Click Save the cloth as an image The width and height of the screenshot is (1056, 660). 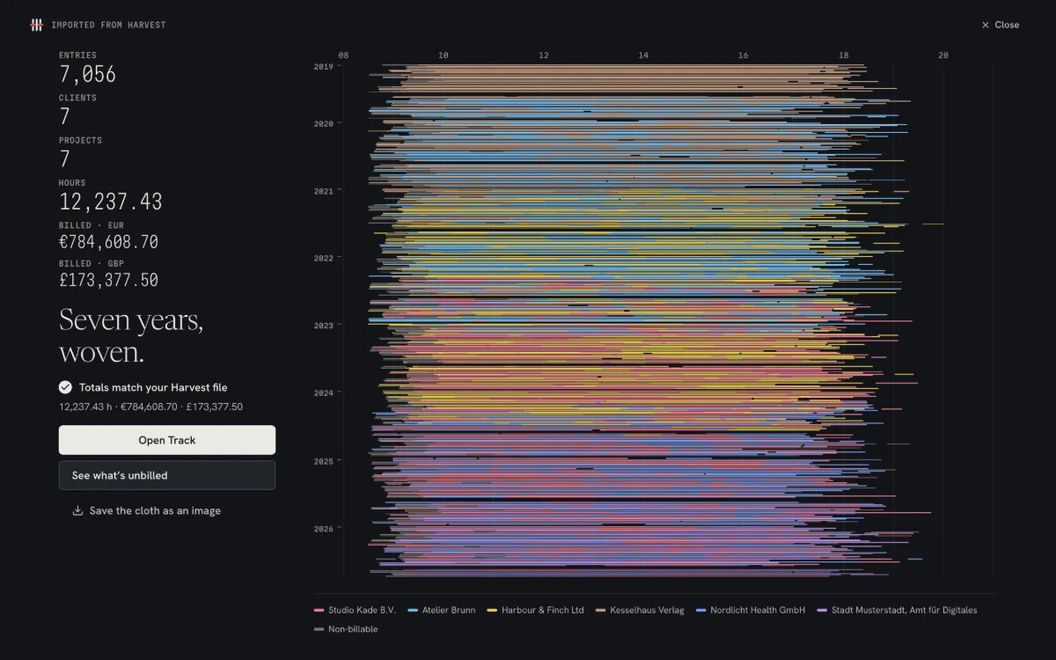pyautogui.click(x=155, y=510)
